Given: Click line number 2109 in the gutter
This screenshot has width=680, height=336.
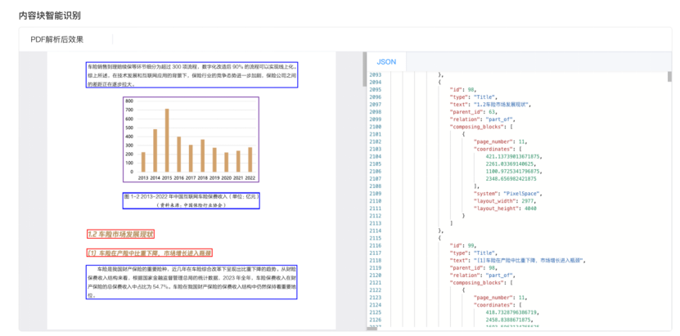Looking at the screenshot, I should (375, 194).
